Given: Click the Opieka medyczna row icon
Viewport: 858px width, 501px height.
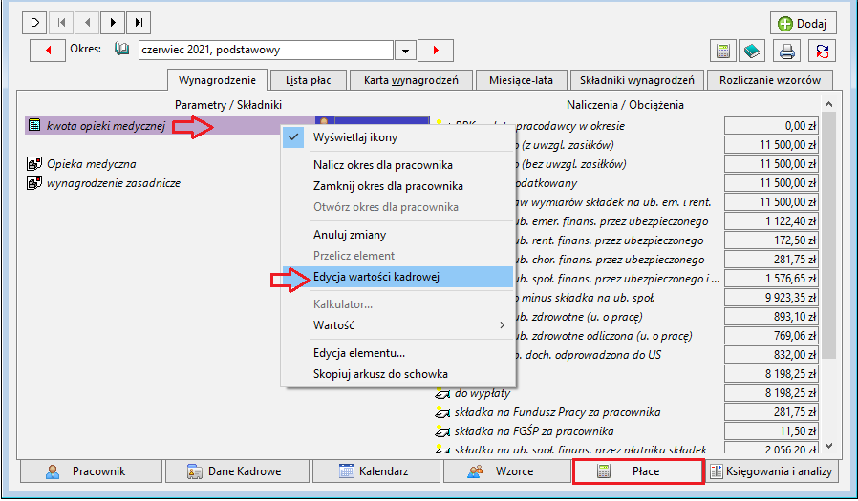Looking at the screenshot, I should pos(34,163).
